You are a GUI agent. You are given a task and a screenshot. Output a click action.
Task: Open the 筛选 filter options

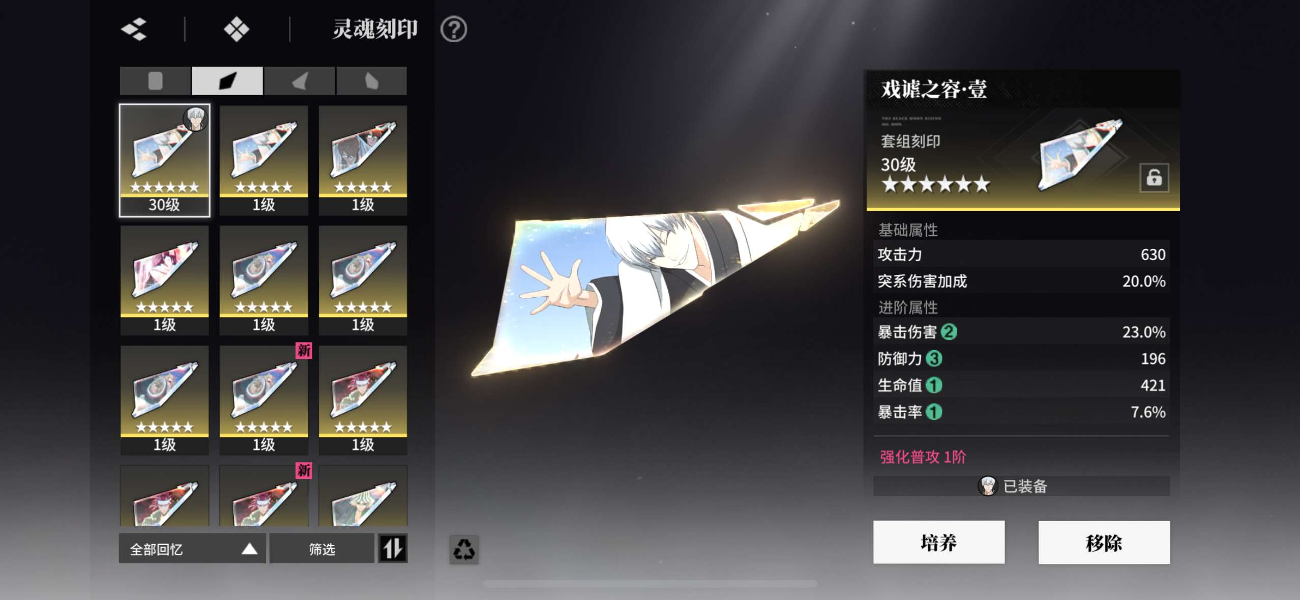(322, 549)
